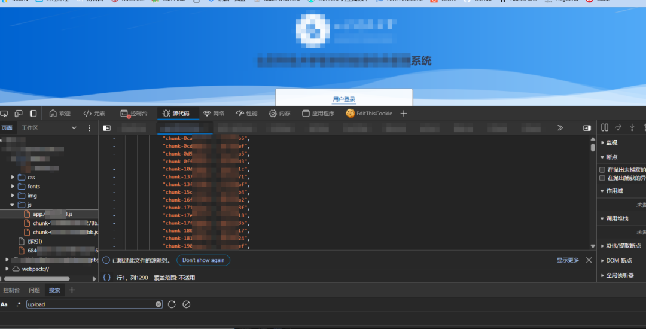
Task: Select the 工作区 navigator tab
Action: point(30,128)
